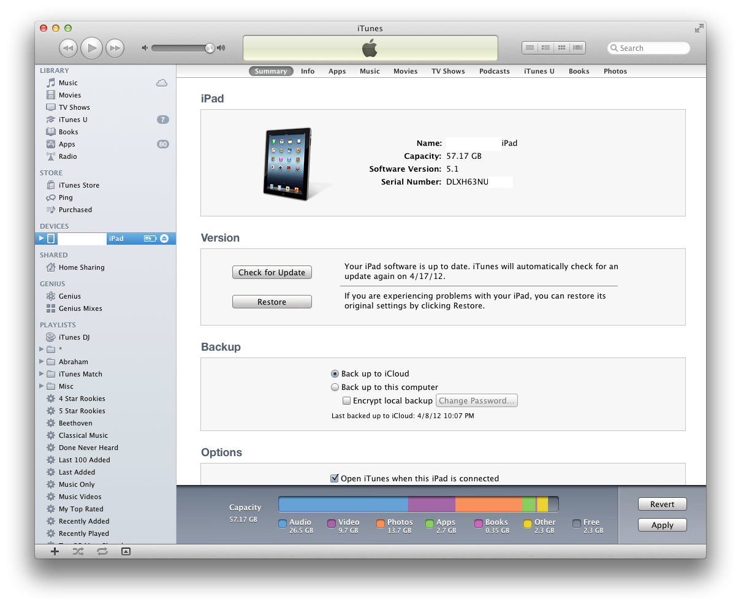Viewport: 741px width, 607px height.
Task: Switch to Photos tab
Action: point(615,71)
